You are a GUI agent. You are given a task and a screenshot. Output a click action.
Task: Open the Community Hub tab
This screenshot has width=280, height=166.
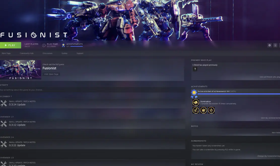(x=27, y=53)
